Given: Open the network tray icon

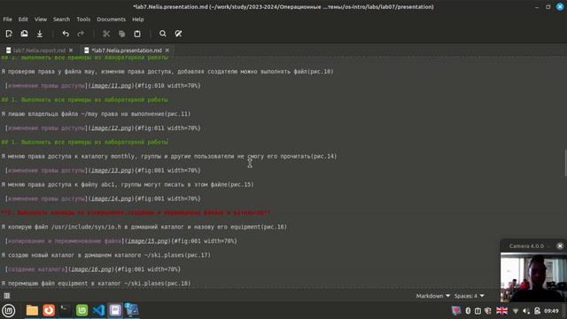Looking at the screenshot, I should [516, 311].
